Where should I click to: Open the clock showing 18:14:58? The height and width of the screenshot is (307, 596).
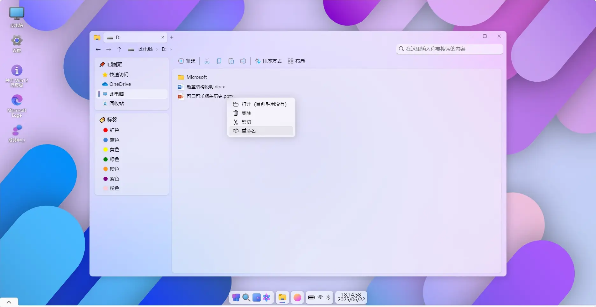tap(351, 297)
